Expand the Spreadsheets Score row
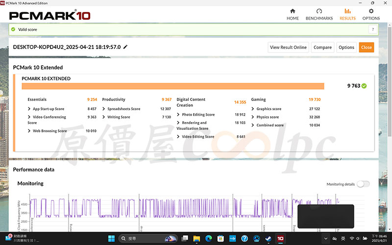 123,109
